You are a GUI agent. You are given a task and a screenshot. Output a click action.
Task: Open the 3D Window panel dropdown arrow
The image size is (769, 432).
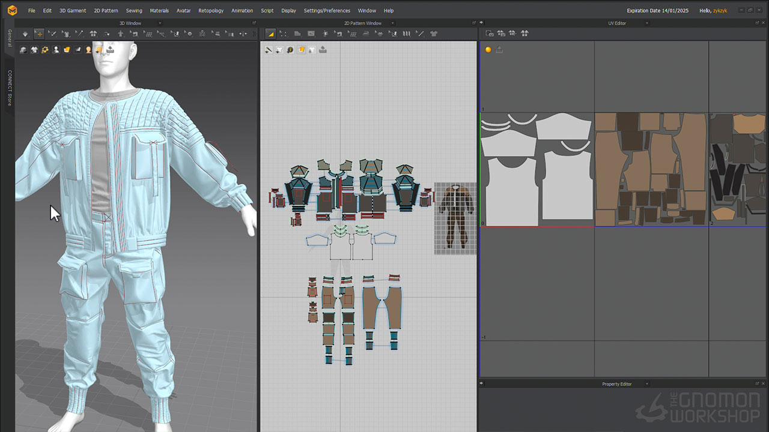(159, 23)
